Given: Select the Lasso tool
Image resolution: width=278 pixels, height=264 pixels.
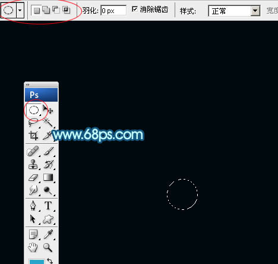Looking at the screenshot, I should coord(33,122).
